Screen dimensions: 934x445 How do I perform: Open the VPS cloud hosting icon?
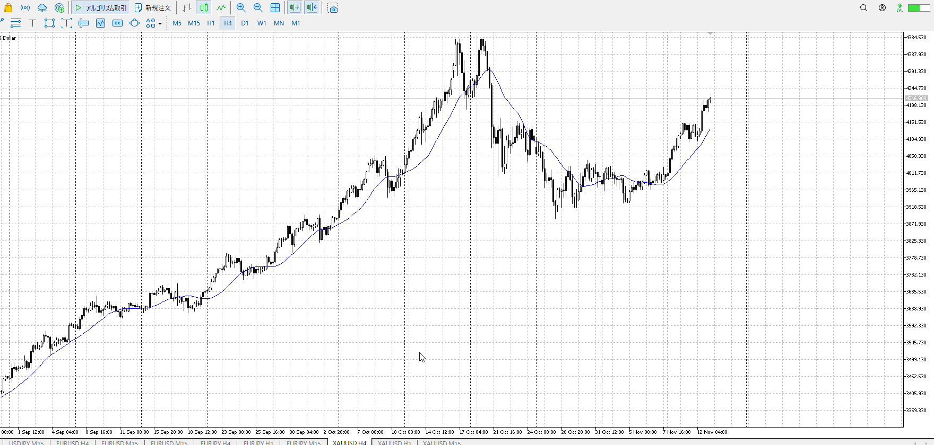(x=42, y=8)
